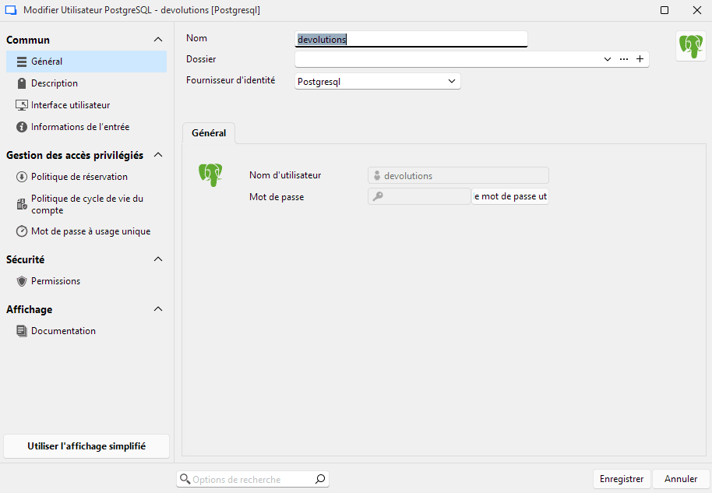
Task: Collapse the Sécurité section
Action: [158, 259]
